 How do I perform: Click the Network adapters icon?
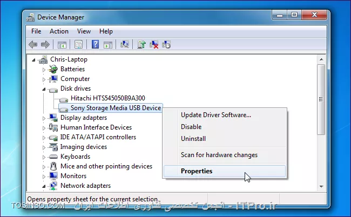pos(53,186)
